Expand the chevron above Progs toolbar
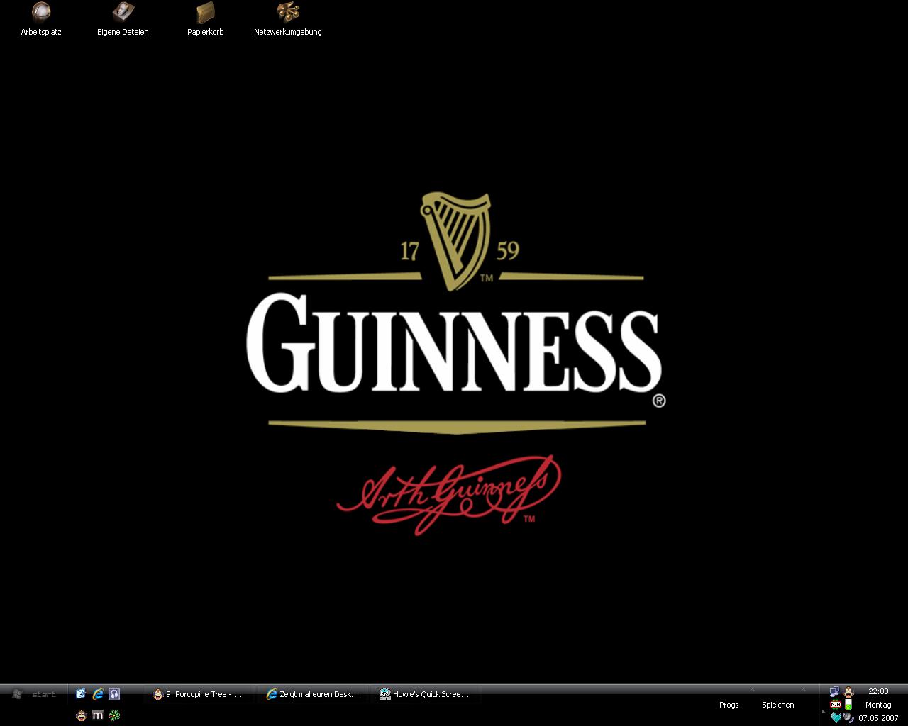 752,690
